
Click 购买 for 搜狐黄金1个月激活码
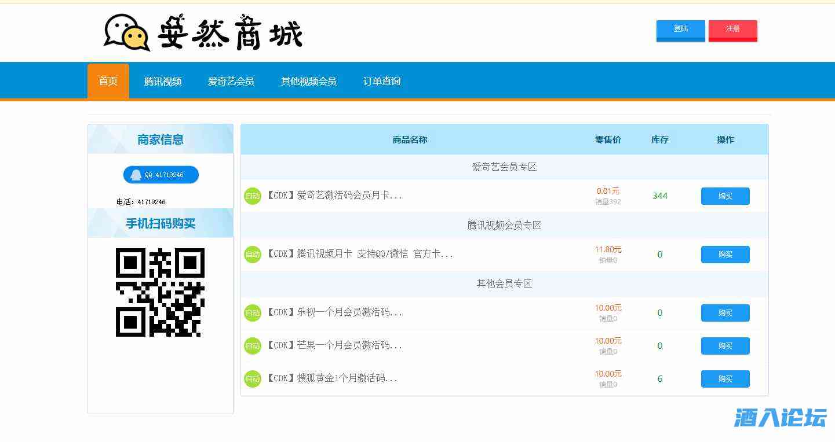coord(725,379)
